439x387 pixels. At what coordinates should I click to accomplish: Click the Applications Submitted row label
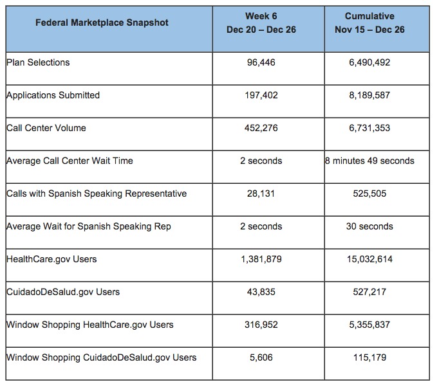[53, 95]
